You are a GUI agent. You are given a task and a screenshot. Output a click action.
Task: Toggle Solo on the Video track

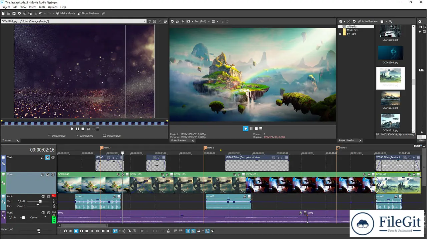53,174
